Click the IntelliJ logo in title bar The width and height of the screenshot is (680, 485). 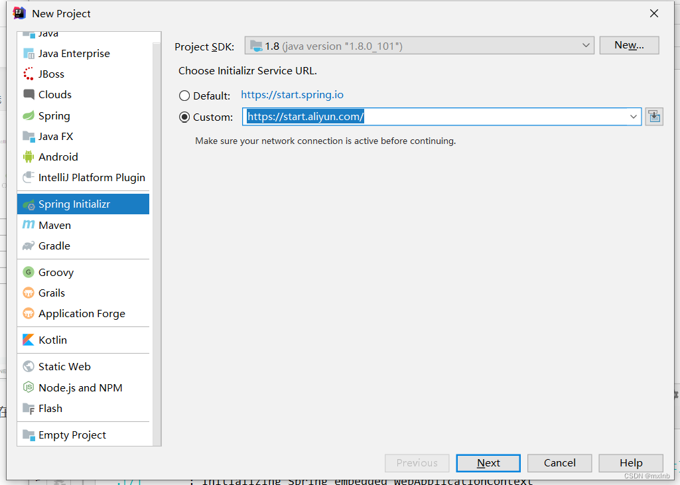tap(19, 13)
